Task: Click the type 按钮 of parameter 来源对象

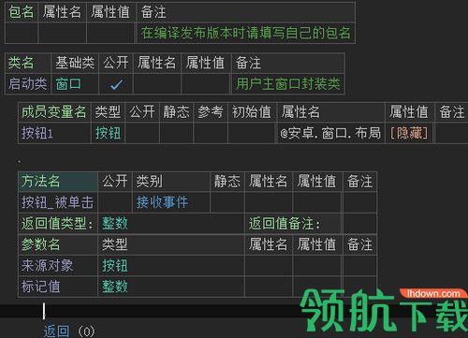Action: [115, 266]
